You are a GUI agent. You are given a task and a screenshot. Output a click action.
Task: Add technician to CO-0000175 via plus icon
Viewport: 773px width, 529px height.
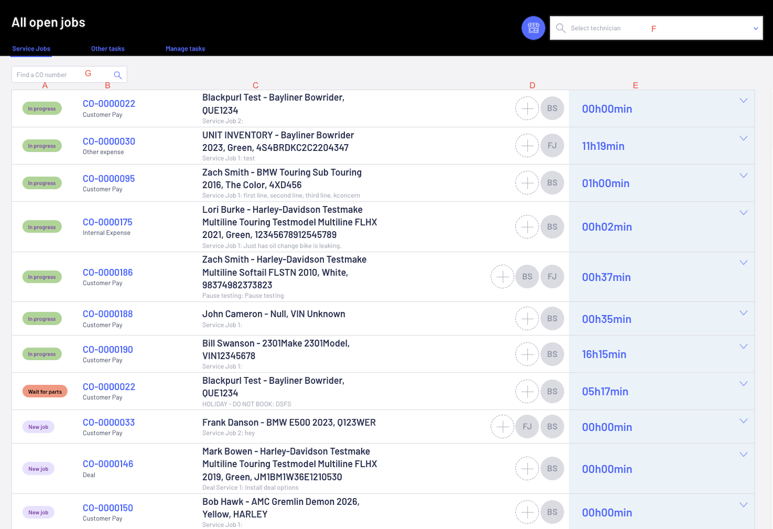pos(527,227)
